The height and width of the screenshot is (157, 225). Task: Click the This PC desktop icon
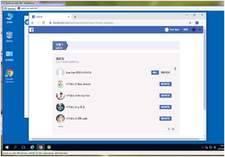9,18
